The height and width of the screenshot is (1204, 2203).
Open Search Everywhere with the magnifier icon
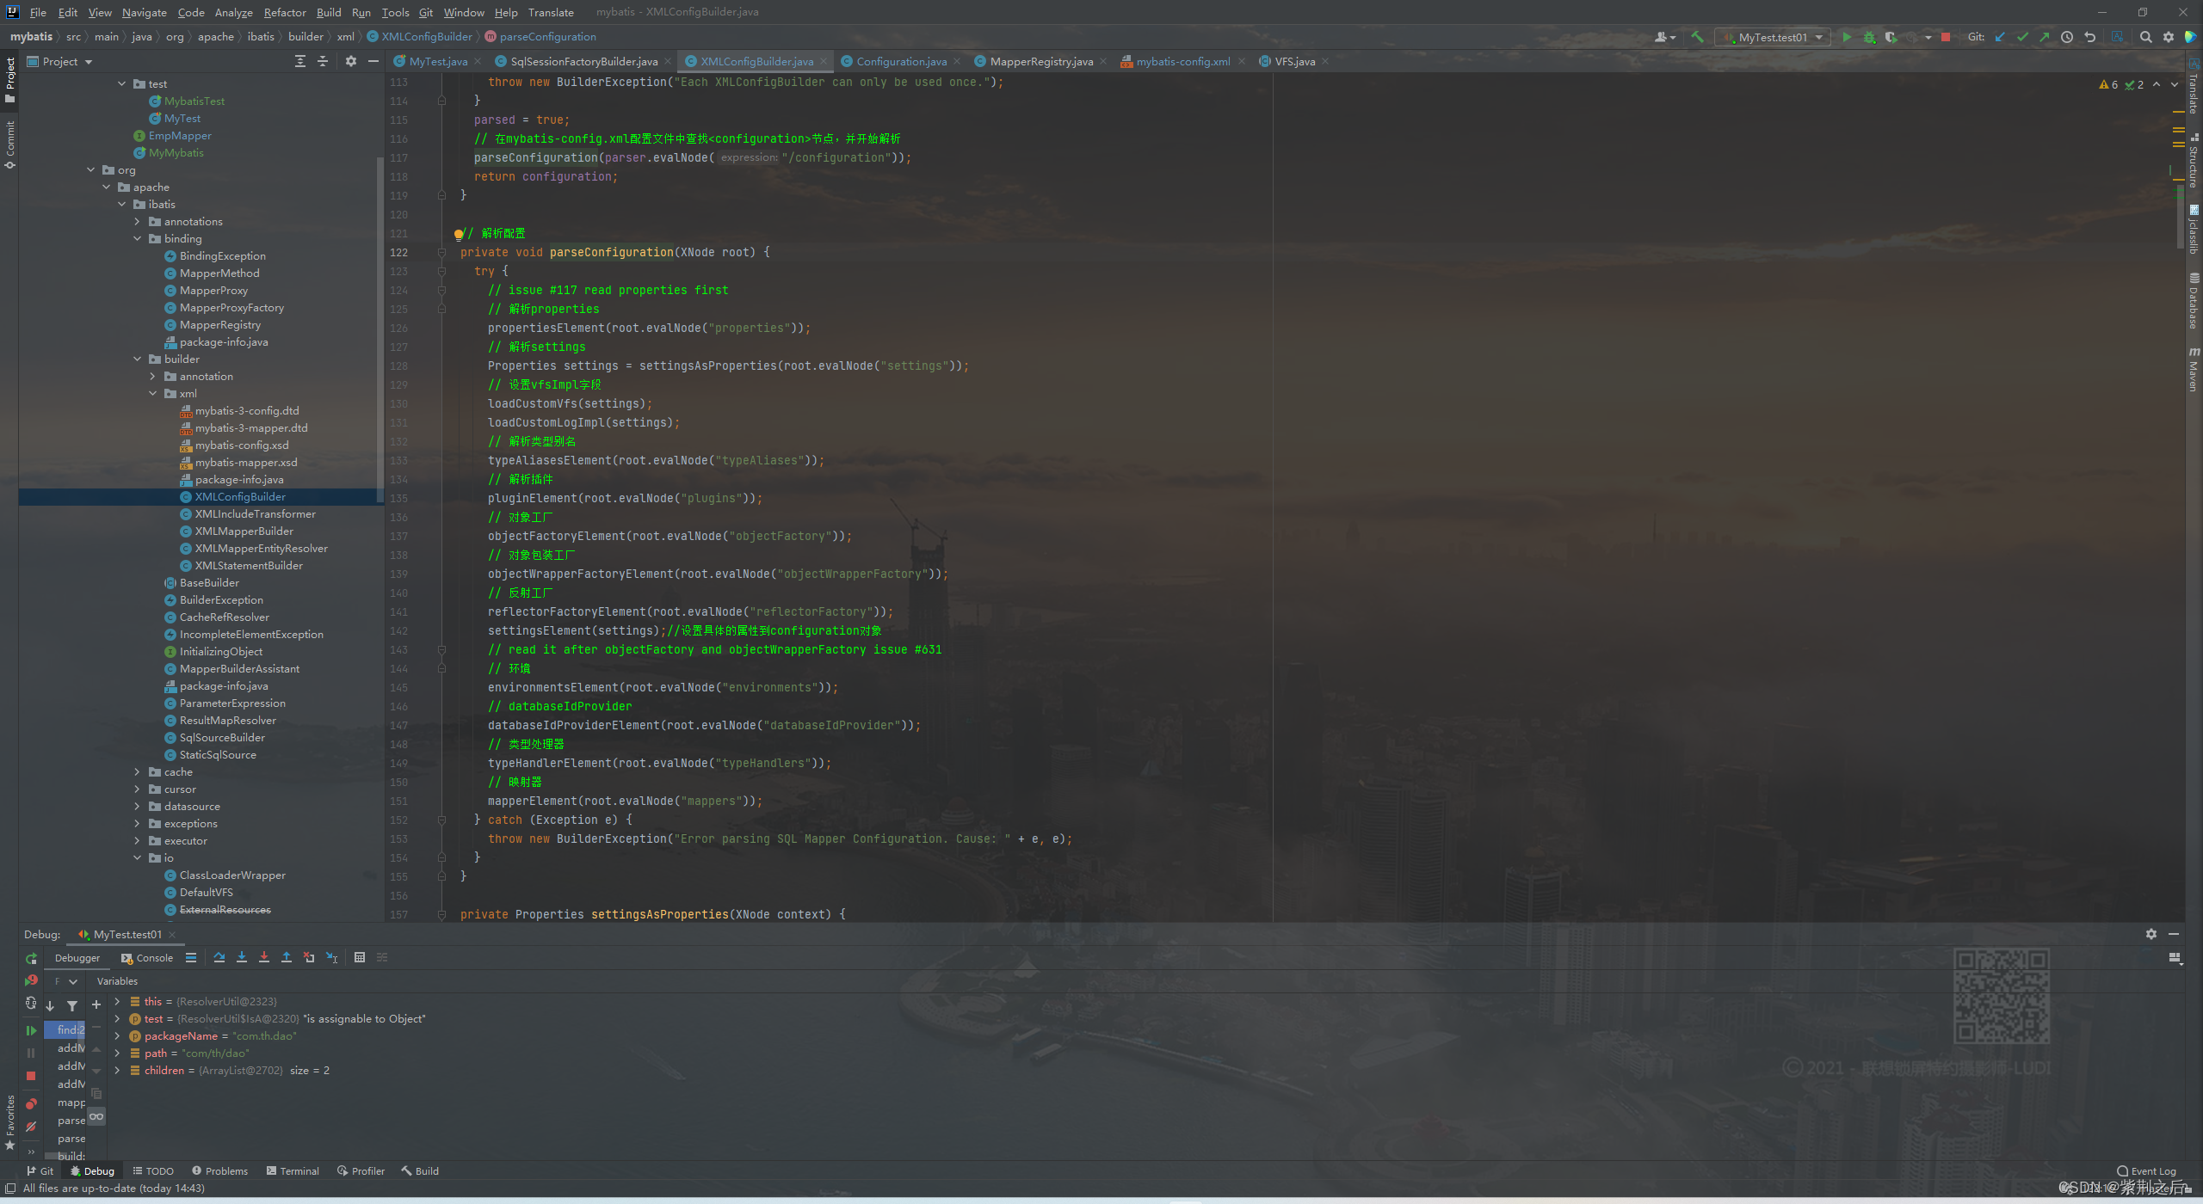coord(2146,37)
